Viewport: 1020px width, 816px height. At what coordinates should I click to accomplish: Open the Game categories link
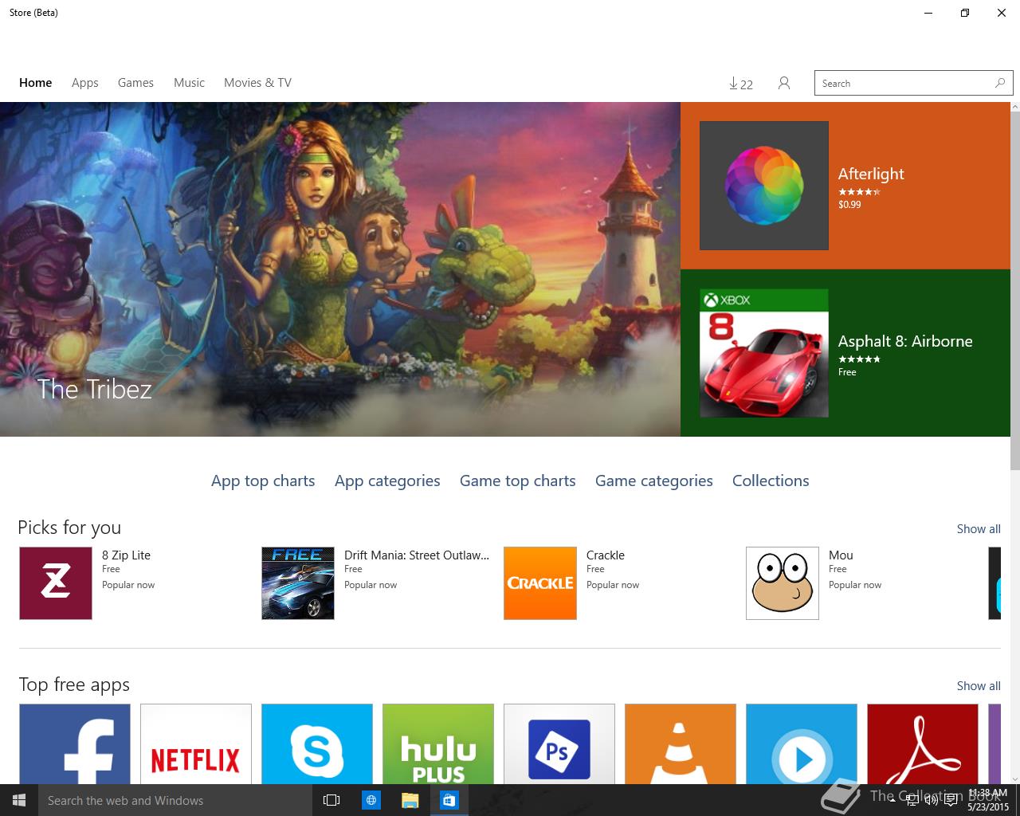[654, 481]
